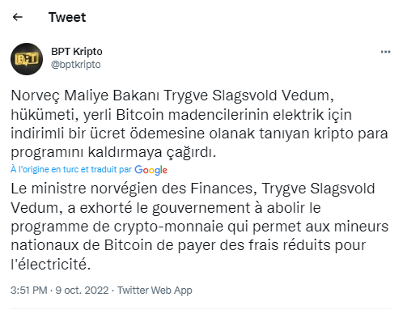Click Bitcoin in the Turkish tweet text
This screenshot has width=403, height=314.
pos(140,114)
